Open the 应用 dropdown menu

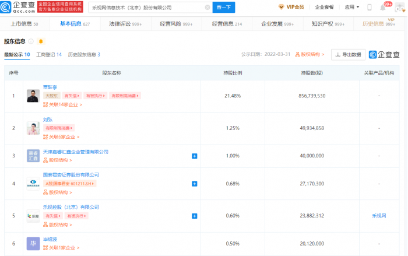coord(352,7)
